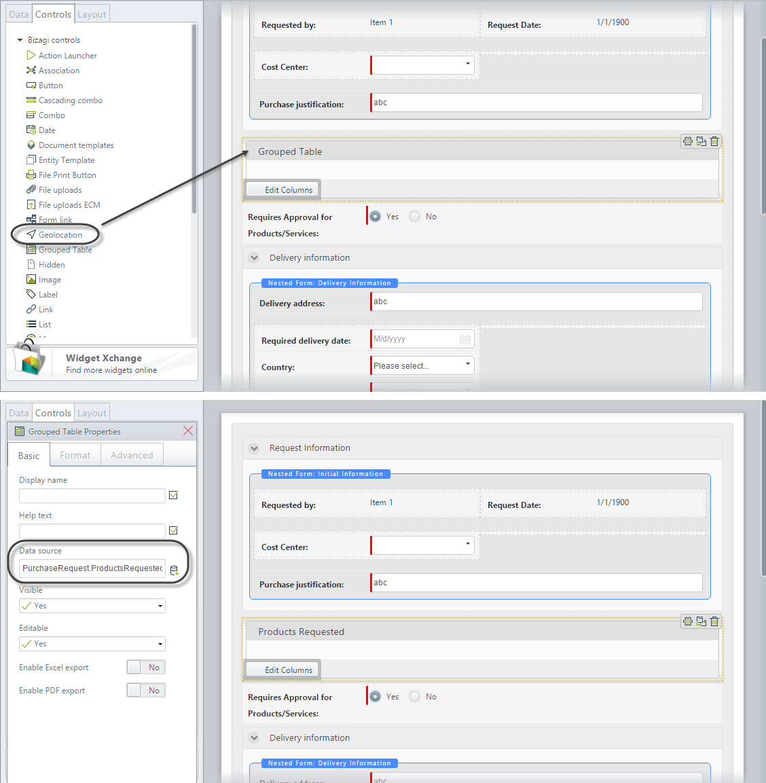Click copy icon on Products Requested table
The height and width of the screenshot is (783, 766).
click(x=701, y=621)
